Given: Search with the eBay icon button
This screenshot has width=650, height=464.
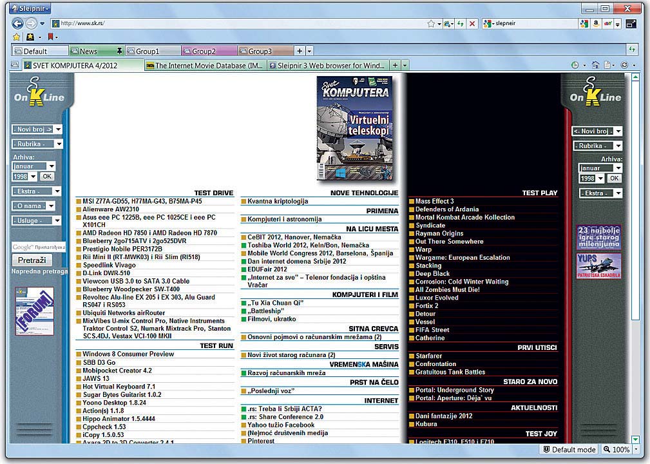Looking at the screenshot, I should click(x=607, y=24).
